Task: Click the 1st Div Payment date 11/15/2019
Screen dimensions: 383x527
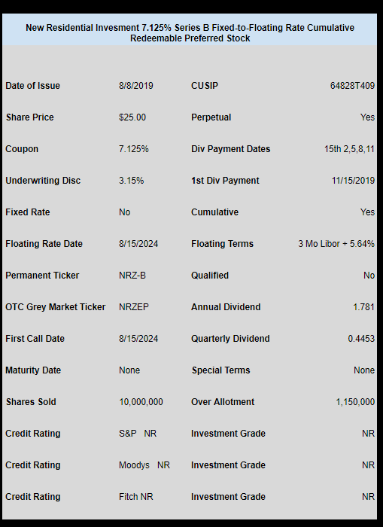Action: (353, 181)
